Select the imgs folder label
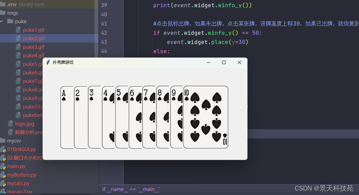This screenshot has height=195, width=359. point(13,13)
